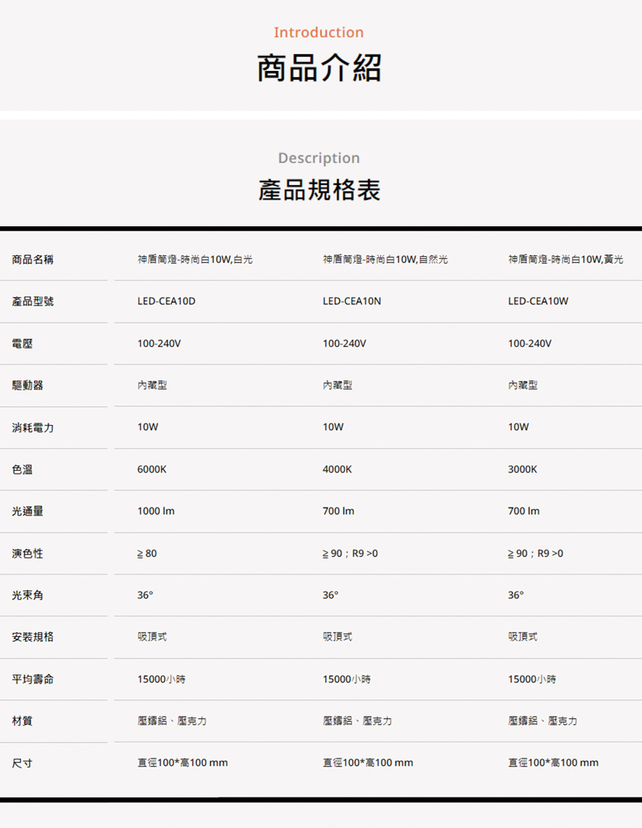Click model number 'LED-CEA10N'

pos(352,301)
